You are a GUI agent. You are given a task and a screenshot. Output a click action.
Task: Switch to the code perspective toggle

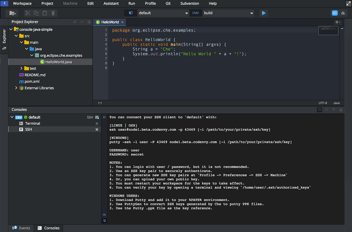(335, 13)
